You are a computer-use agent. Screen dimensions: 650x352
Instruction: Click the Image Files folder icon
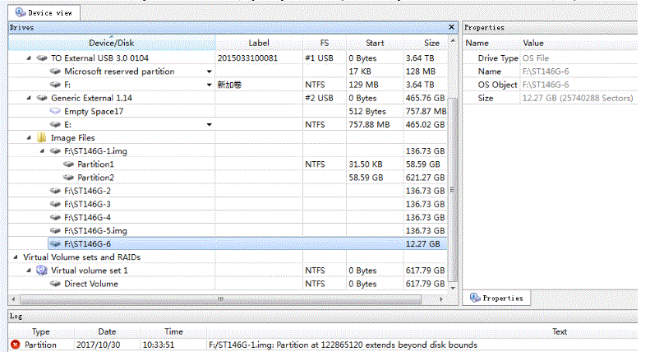click(x=41, y=138)
